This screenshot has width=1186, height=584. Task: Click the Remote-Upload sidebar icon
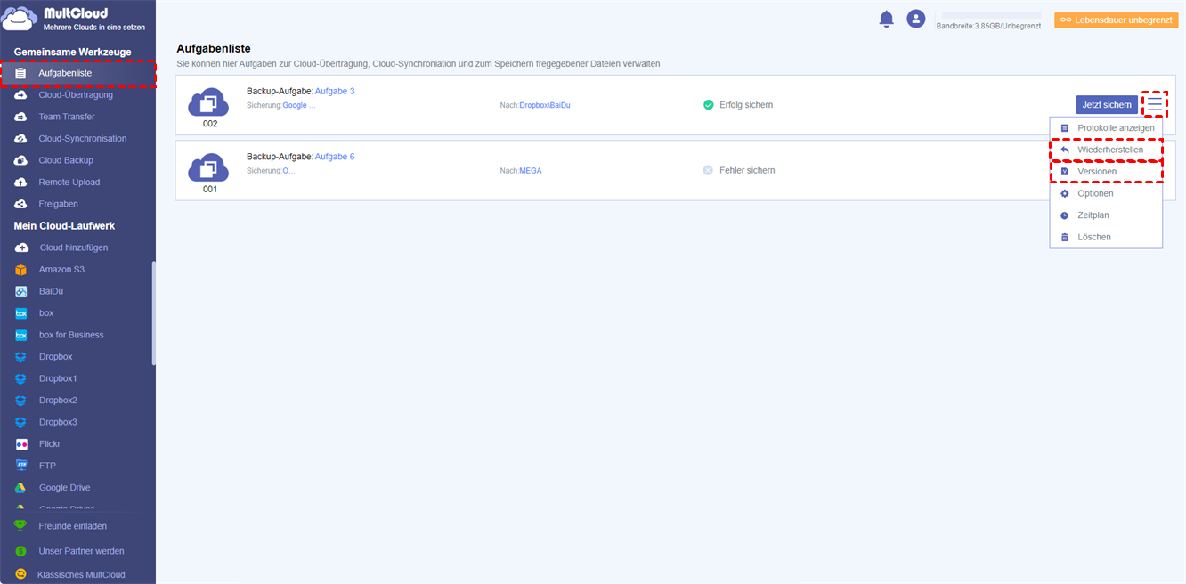[21, 182]
